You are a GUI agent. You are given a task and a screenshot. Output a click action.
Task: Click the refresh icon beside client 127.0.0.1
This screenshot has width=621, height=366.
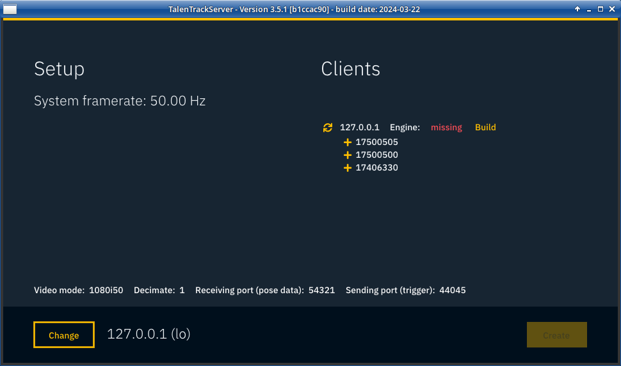click(x=328, y=128)
